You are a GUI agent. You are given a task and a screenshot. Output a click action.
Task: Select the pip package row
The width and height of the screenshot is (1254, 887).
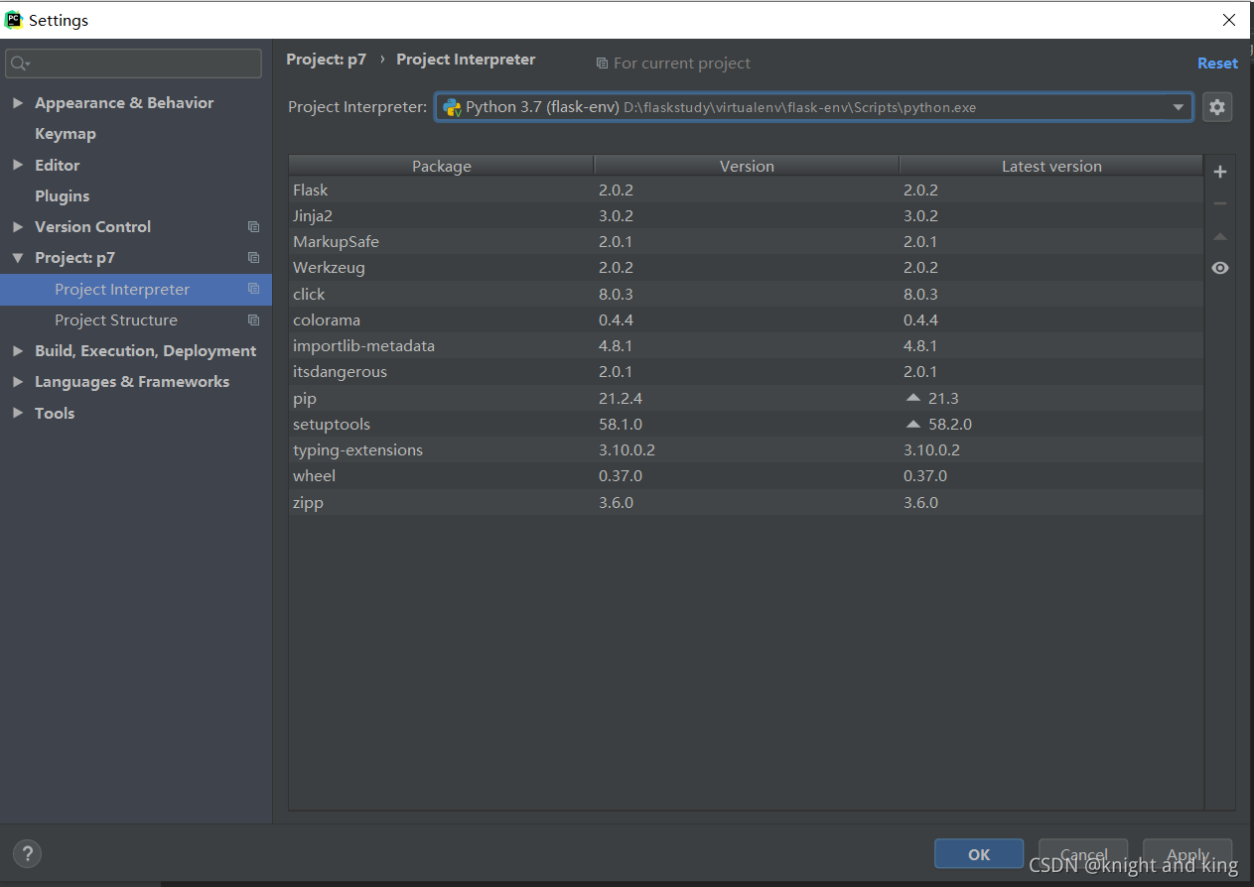(746, 398)
